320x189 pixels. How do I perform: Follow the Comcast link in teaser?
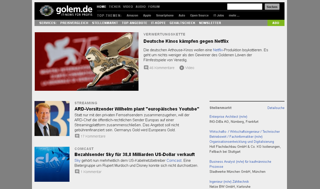click(x=174, y=160)
